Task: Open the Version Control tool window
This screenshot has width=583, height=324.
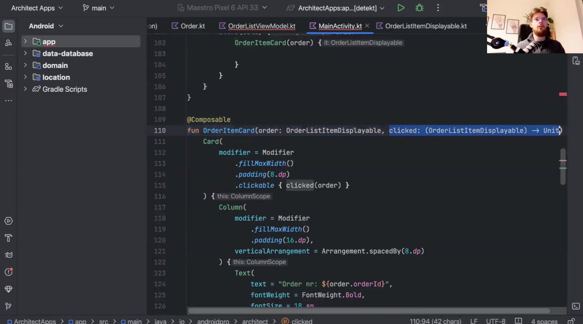Action: (9, 306)
